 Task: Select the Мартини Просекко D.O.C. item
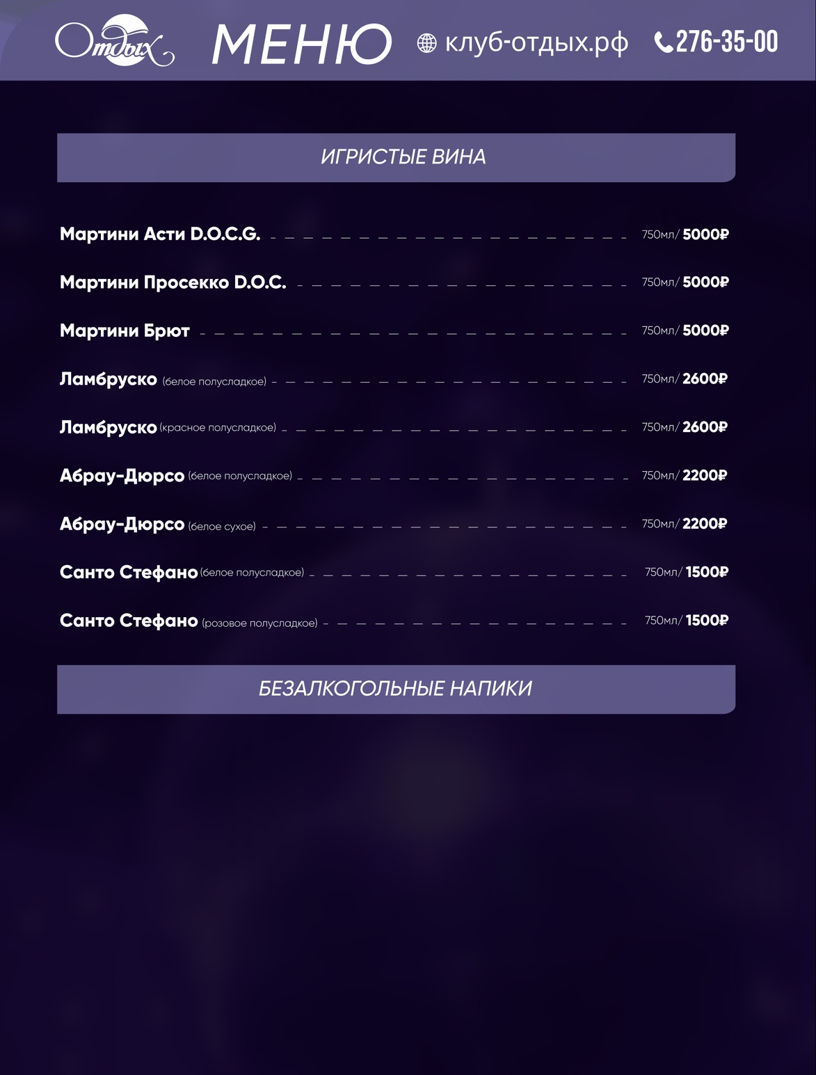[x=173, y=282]
